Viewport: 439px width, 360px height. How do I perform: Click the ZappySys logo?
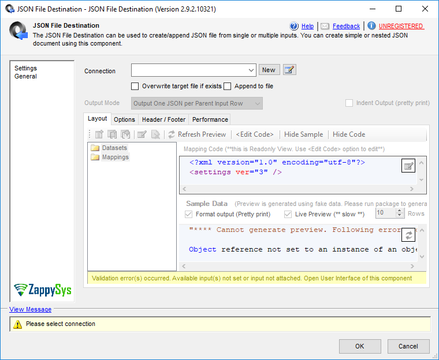click(43, 290)
